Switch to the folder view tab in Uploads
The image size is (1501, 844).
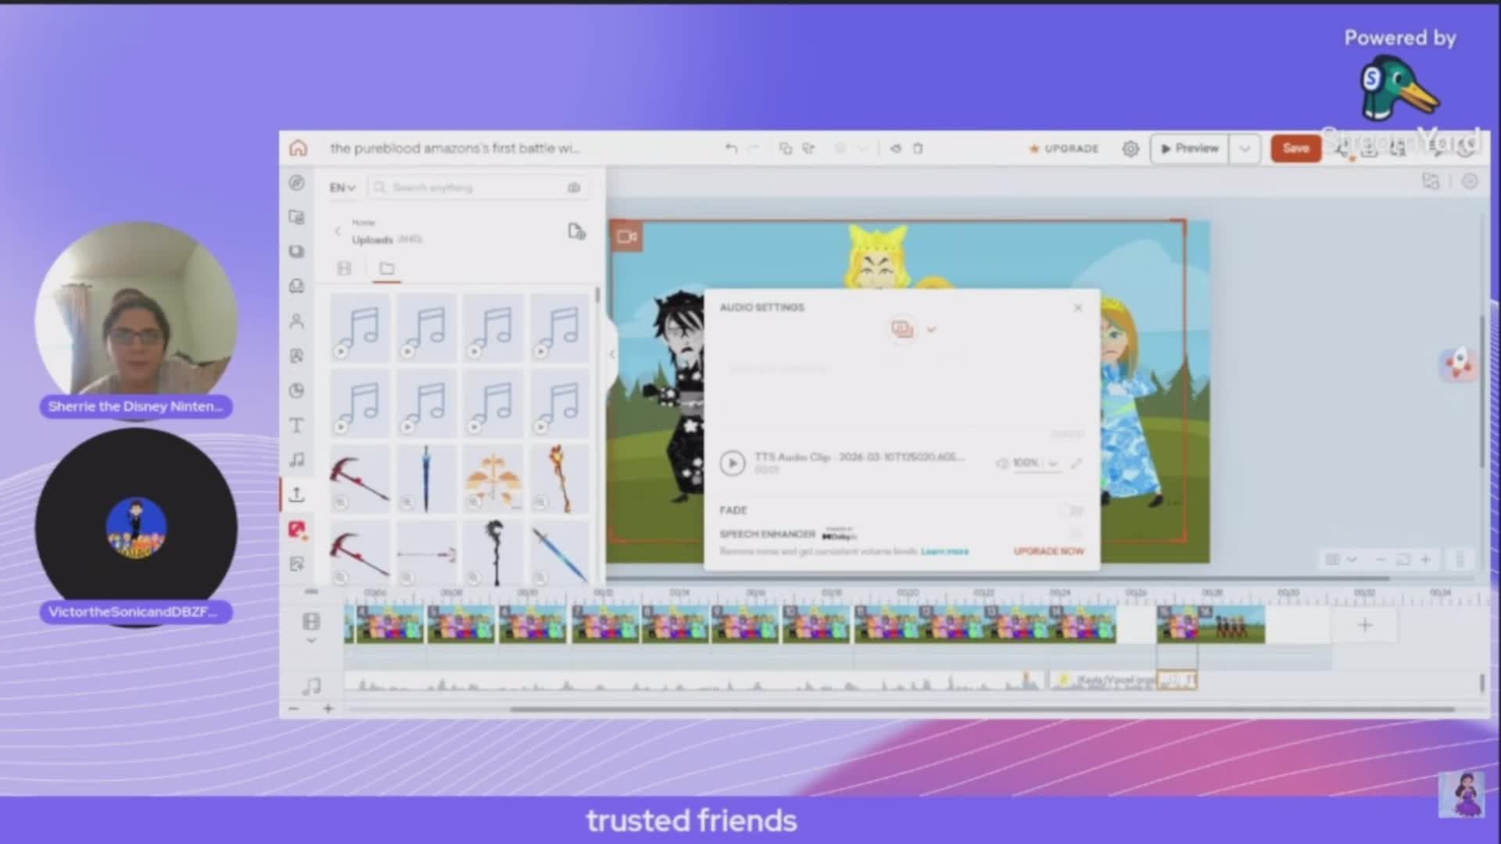click(x=387, y=269)
